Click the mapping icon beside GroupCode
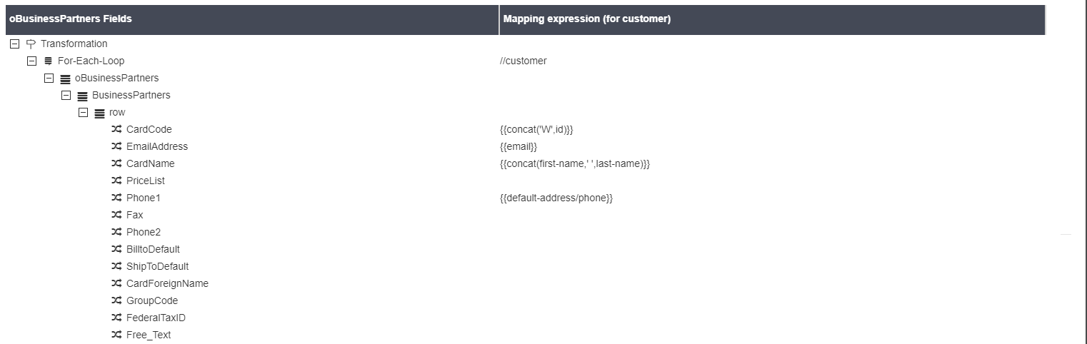The image size is (1087, 344). [116, 300]
